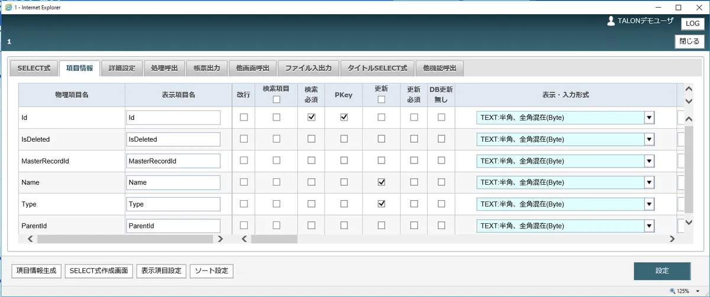Check the 検索項目 header select-all checkbox
Image resolution: width=710 pixels, height=297 pixels.
(x=276, y=99)
